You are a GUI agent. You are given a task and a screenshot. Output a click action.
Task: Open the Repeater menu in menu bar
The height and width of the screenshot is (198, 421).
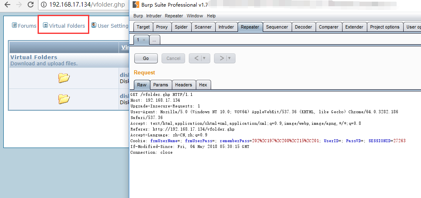click(x=174, y=16)
